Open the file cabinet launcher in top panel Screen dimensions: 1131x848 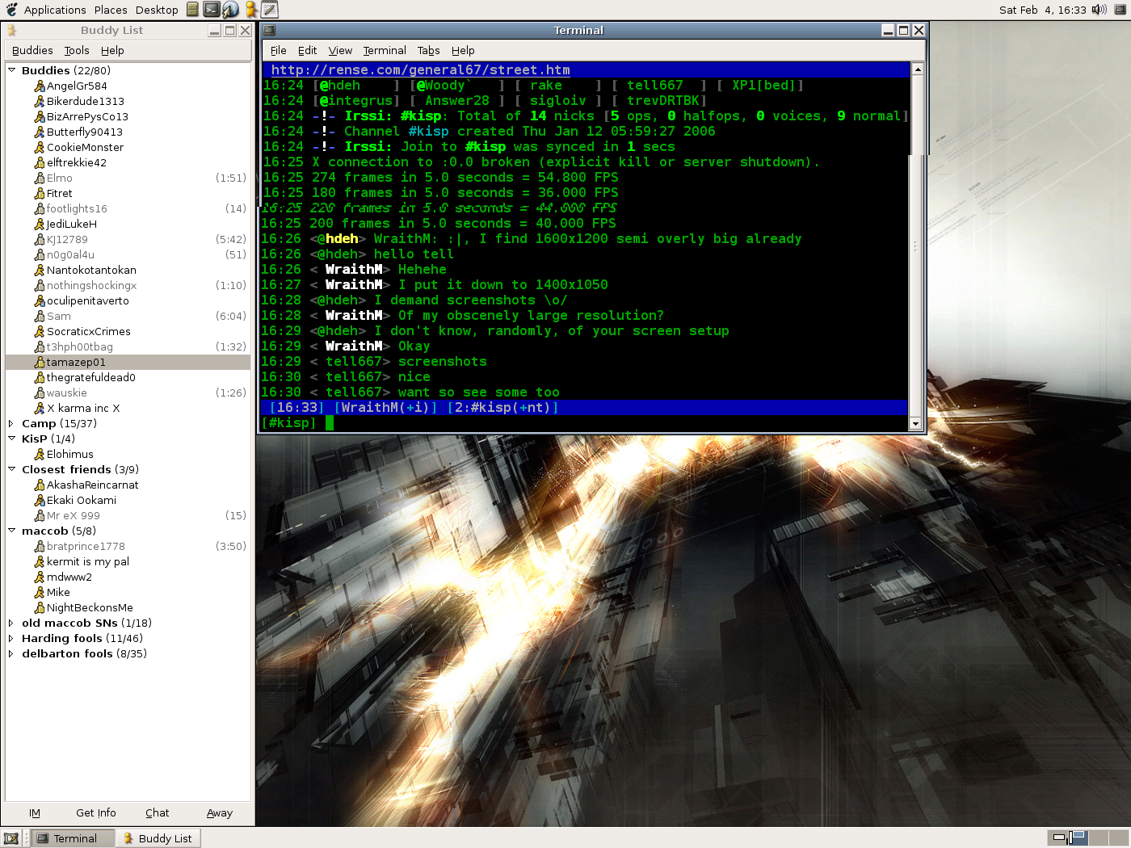(x=192, y=10)
